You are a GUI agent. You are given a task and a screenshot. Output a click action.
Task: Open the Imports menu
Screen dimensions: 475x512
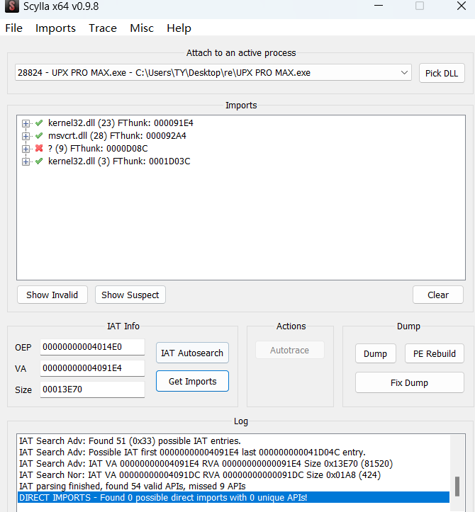[55, 28]
